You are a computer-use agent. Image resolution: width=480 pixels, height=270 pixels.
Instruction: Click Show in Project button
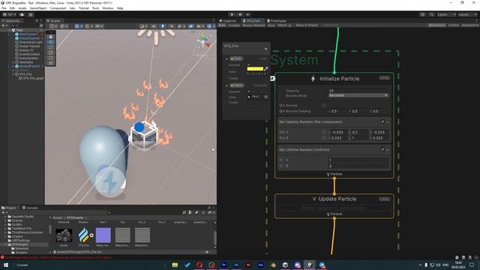coord(307,25)
